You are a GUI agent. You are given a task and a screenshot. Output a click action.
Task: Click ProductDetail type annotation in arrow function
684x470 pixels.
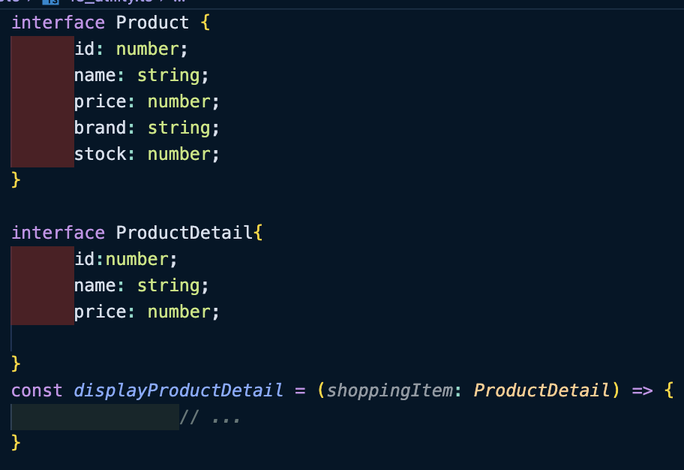pyautogui.click(x=541, y=390)
